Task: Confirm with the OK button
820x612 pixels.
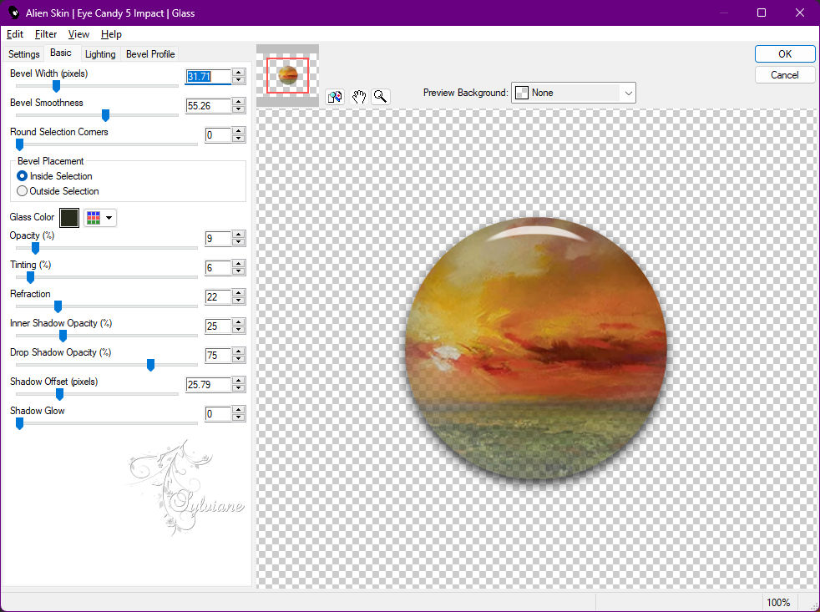Action: pos(784,54)
